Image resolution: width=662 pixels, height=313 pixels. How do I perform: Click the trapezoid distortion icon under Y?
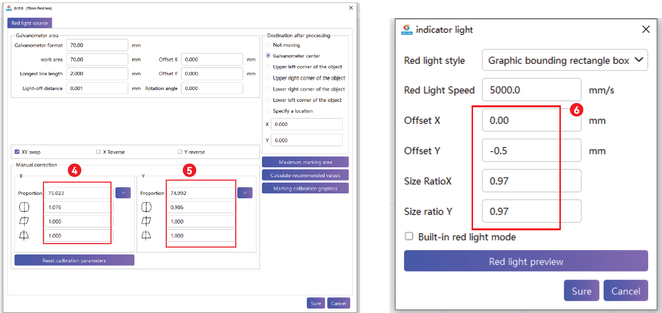click(146, 236)
